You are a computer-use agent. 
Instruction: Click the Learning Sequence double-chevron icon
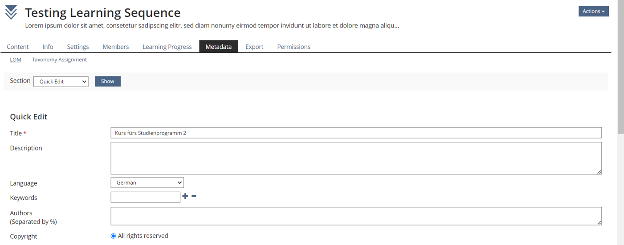pyautogui.click(x=11, y=12)
